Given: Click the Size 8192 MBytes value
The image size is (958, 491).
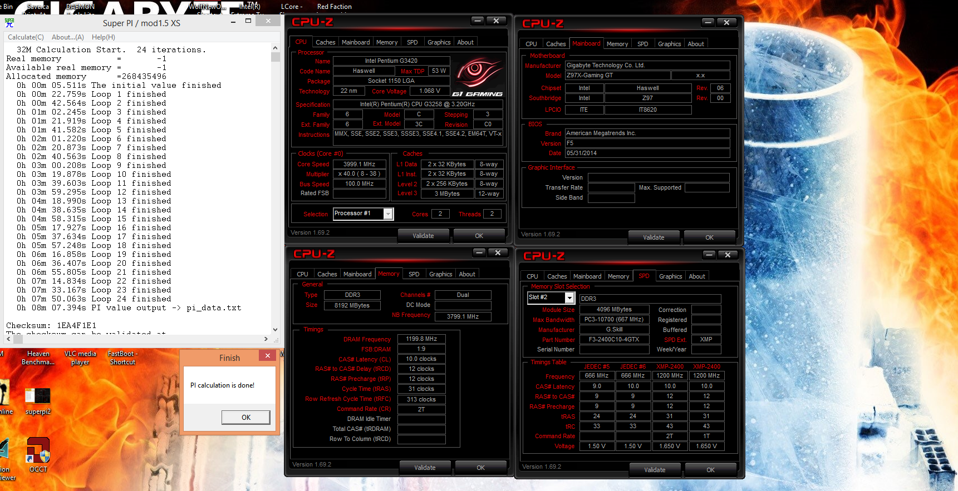Looking at the screenshot, I should [352, 305].
